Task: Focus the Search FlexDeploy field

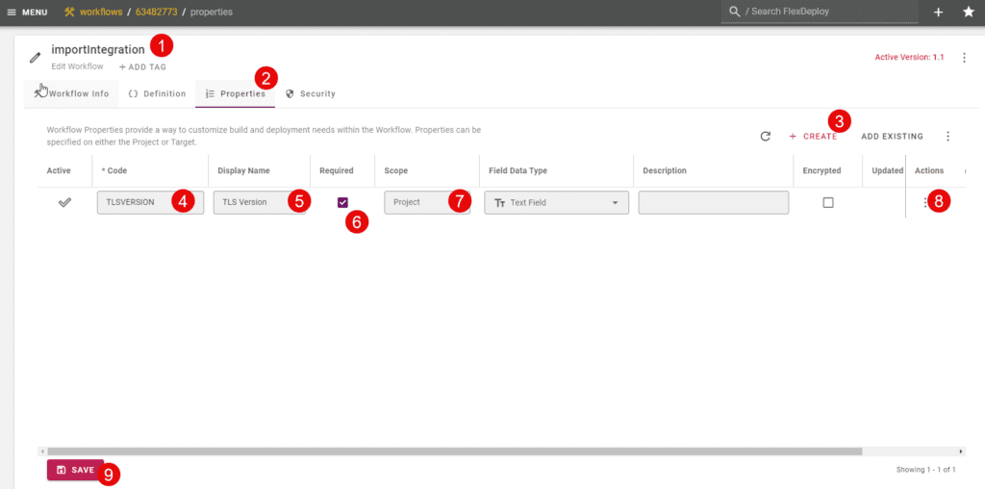Action: point(820,12)
